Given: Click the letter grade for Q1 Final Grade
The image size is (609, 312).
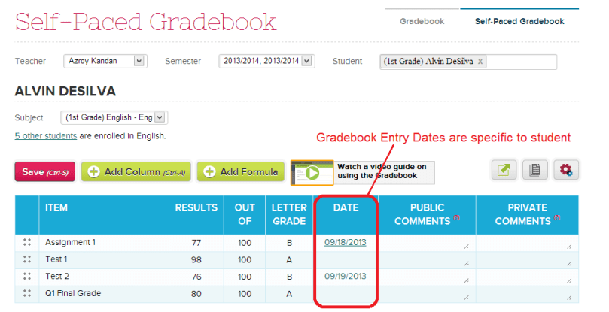Looking at the screenshot, I should [289, 294].
